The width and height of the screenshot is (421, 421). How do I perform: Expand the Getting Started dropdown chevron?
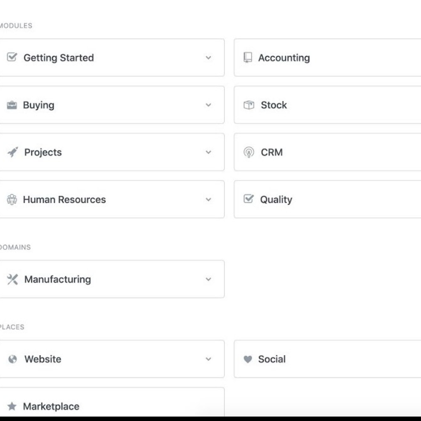[208, 58]
